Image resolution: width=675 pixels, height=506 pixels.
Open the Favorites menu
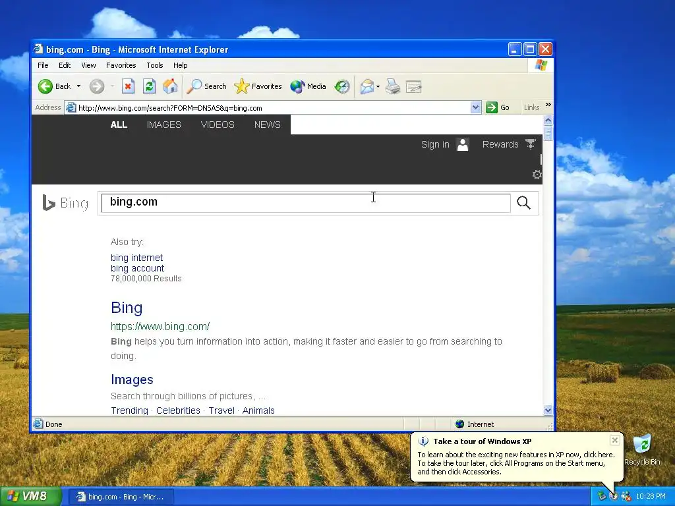pos(121,65)
